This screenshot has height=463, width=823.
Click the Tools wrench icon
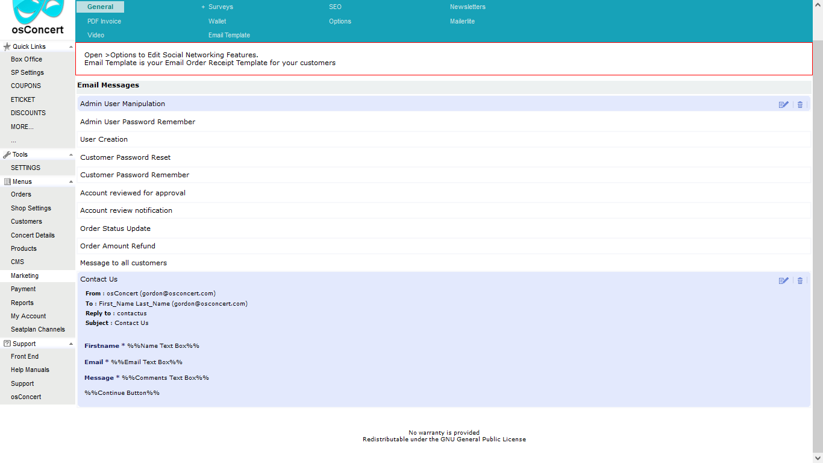pyautogui.click(x=7, y=154)
